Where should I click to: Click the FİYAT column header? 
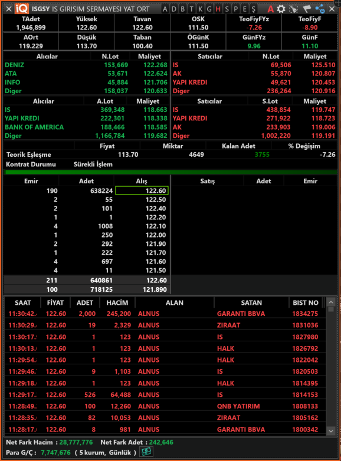pyautogui.click(x=55, y=303)
